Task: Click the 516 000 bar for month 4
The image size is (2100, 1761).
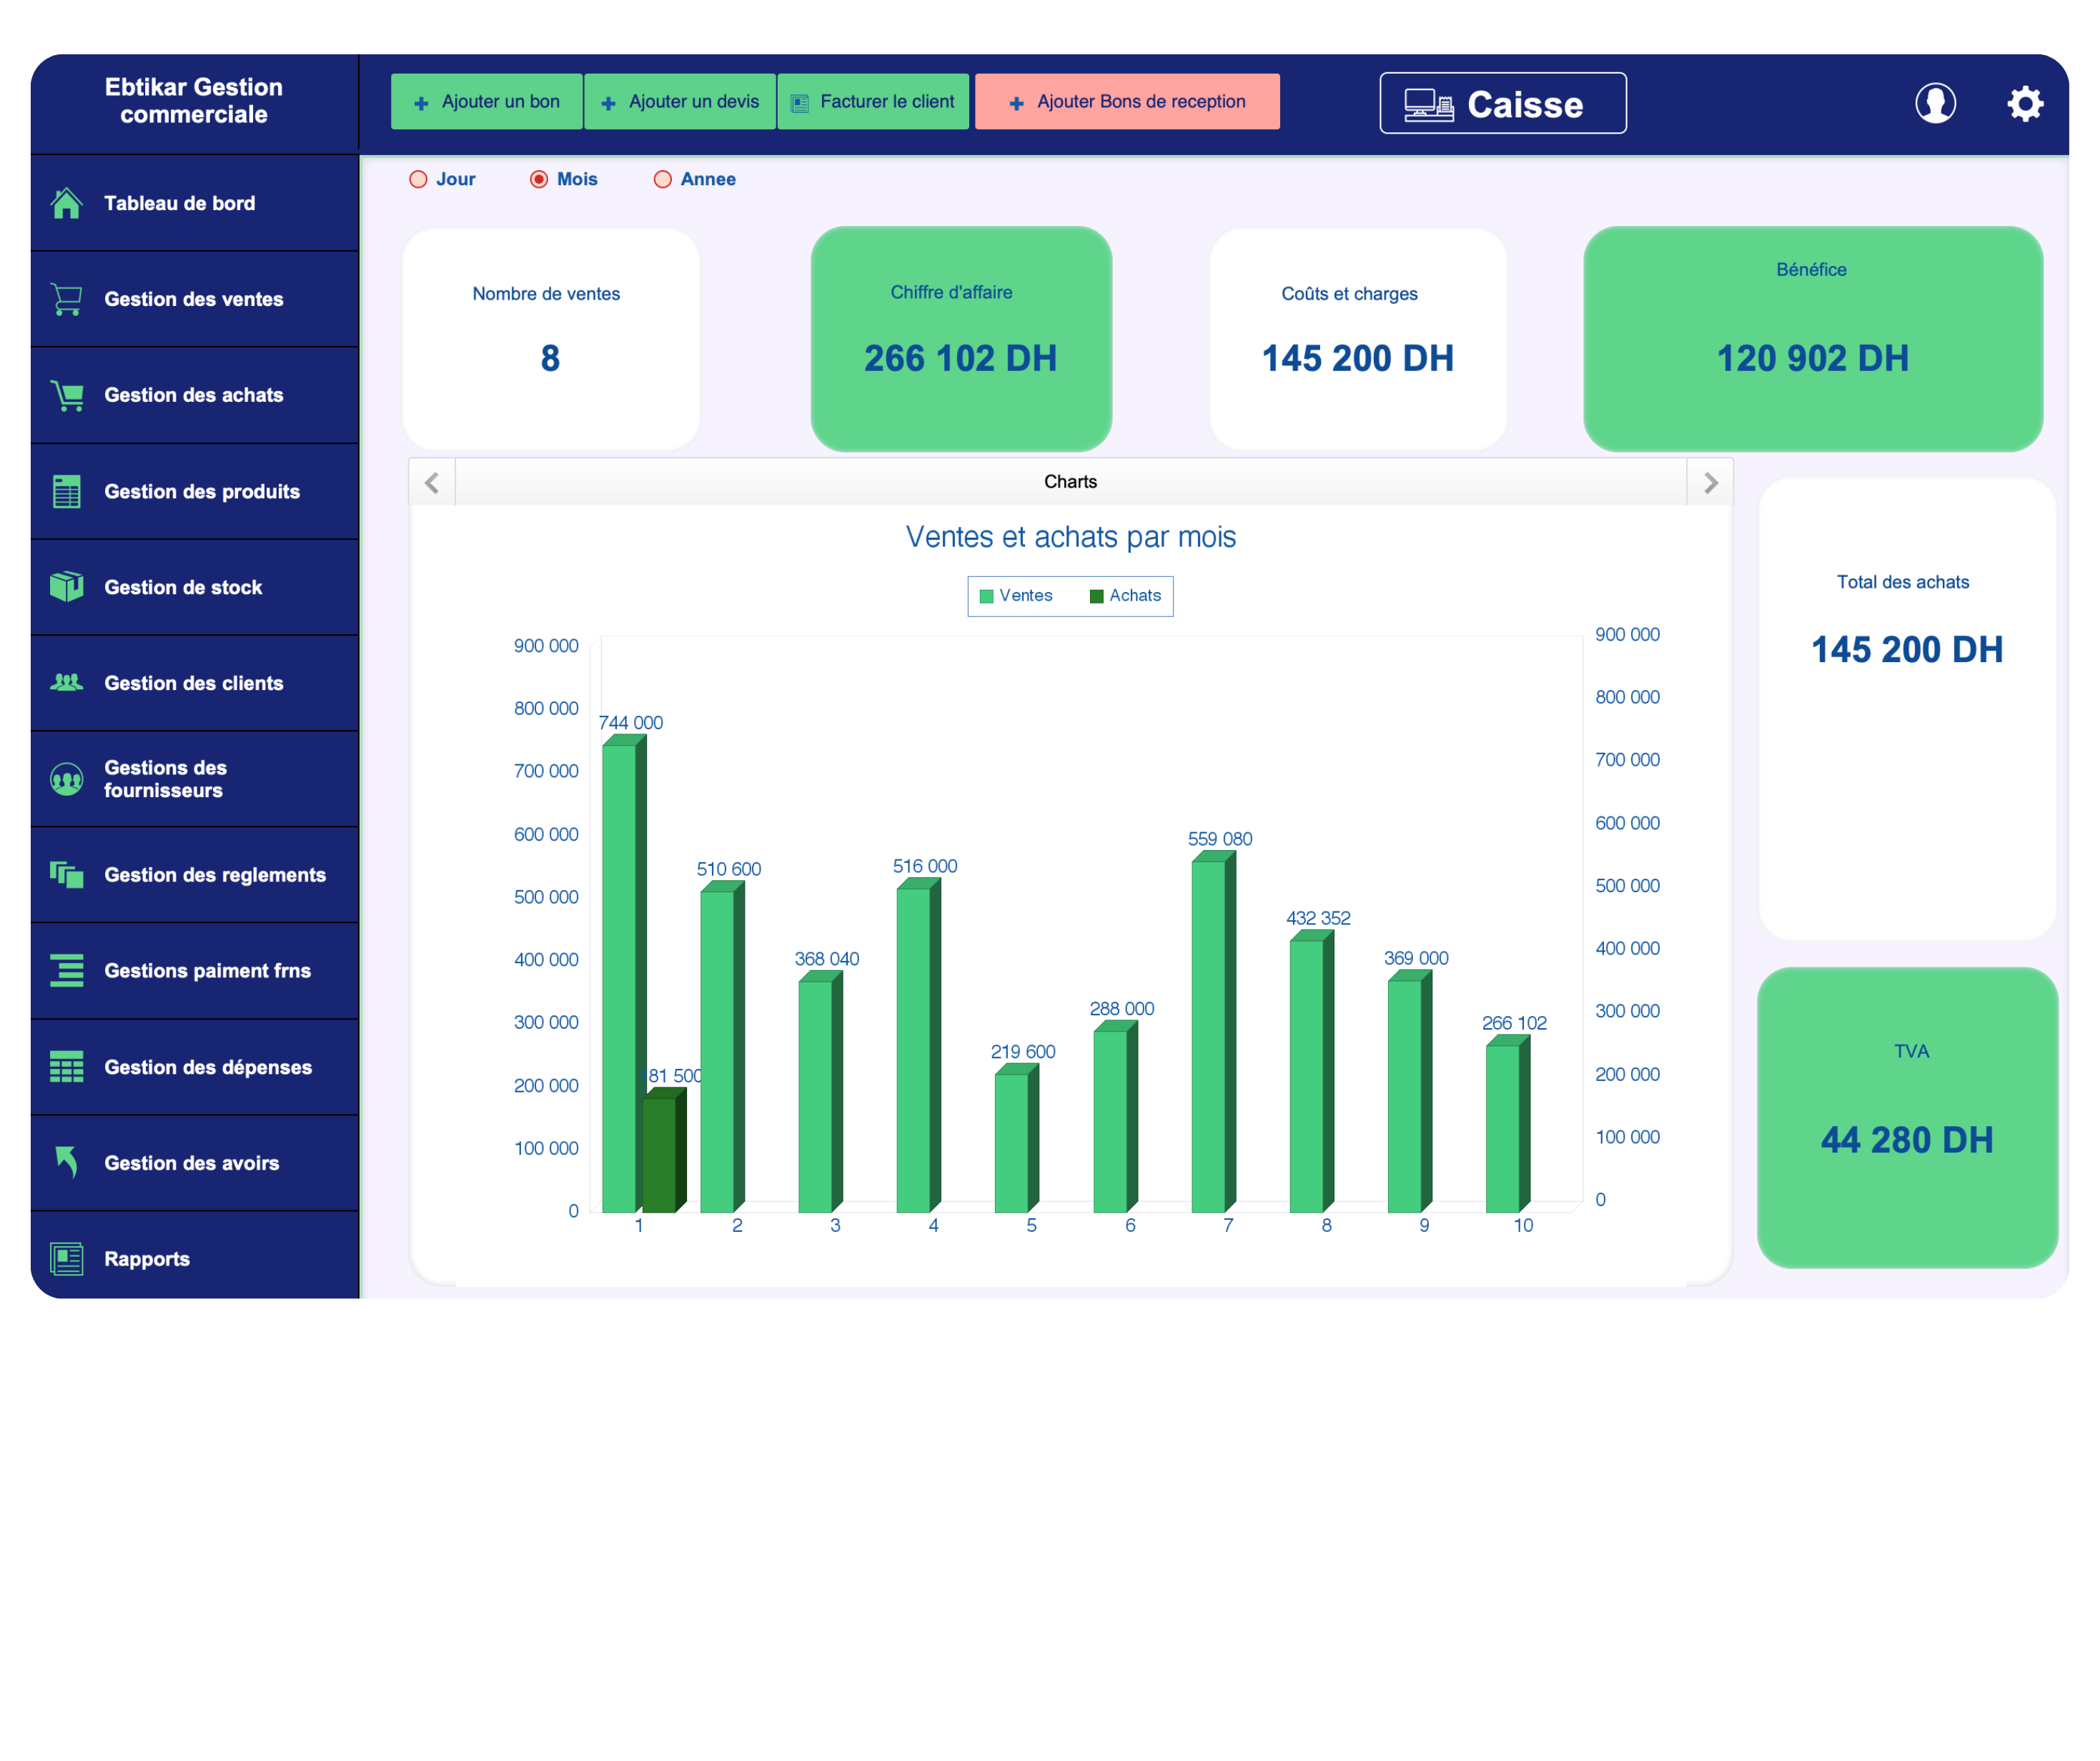Action: click(x=918, y=1045)
